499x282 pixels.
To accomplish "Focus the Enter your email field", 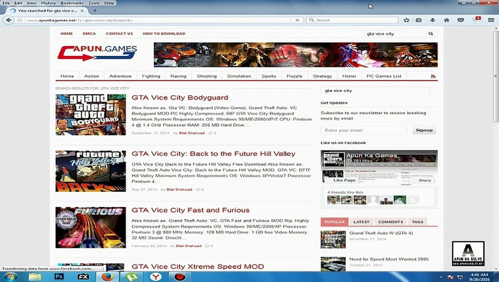I will (364, 130).
